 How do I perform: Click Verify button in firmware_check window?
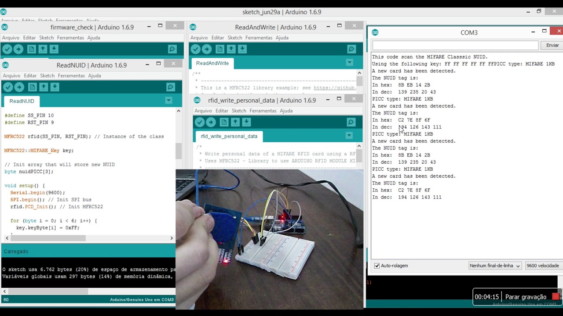point(7,49)
